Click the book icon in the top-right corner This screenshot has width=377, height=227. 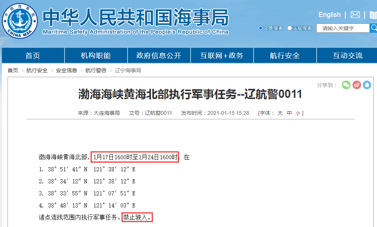(374, 15)
